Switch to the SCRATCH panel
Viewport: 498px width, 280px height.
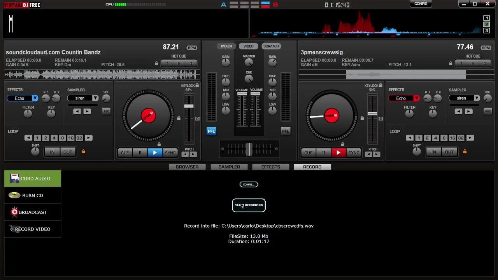[271, 46]
